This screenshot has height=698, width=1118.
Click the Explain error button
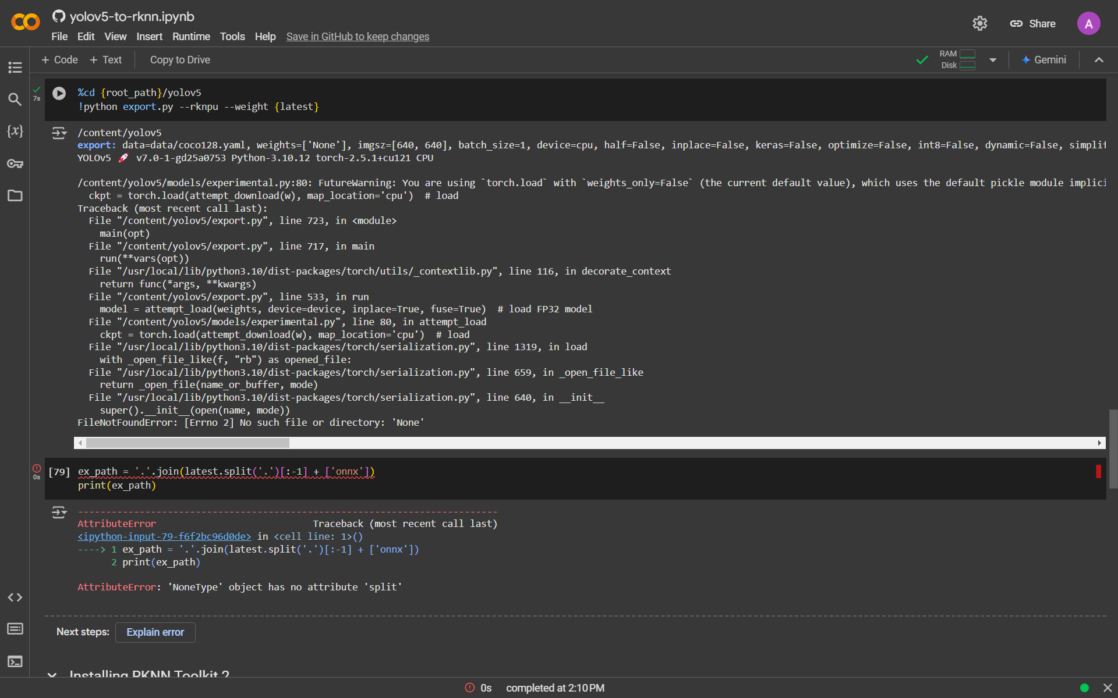[155, 632]
